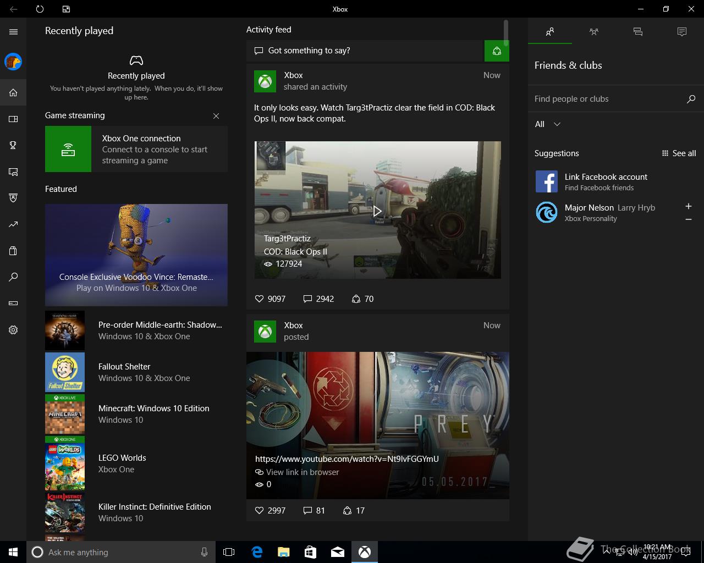The width and height of the screenshot is (704, 563).
Task: Share the Prey post
Action: point(354,511)
